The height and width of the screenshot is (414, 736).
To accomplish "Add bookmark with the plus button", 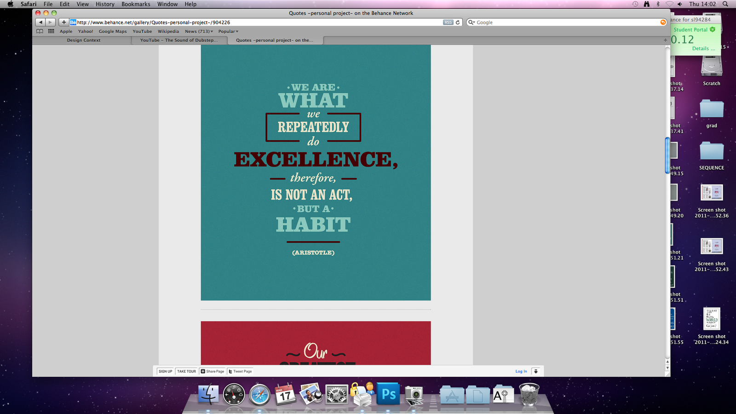I will (x=64, y=22).
